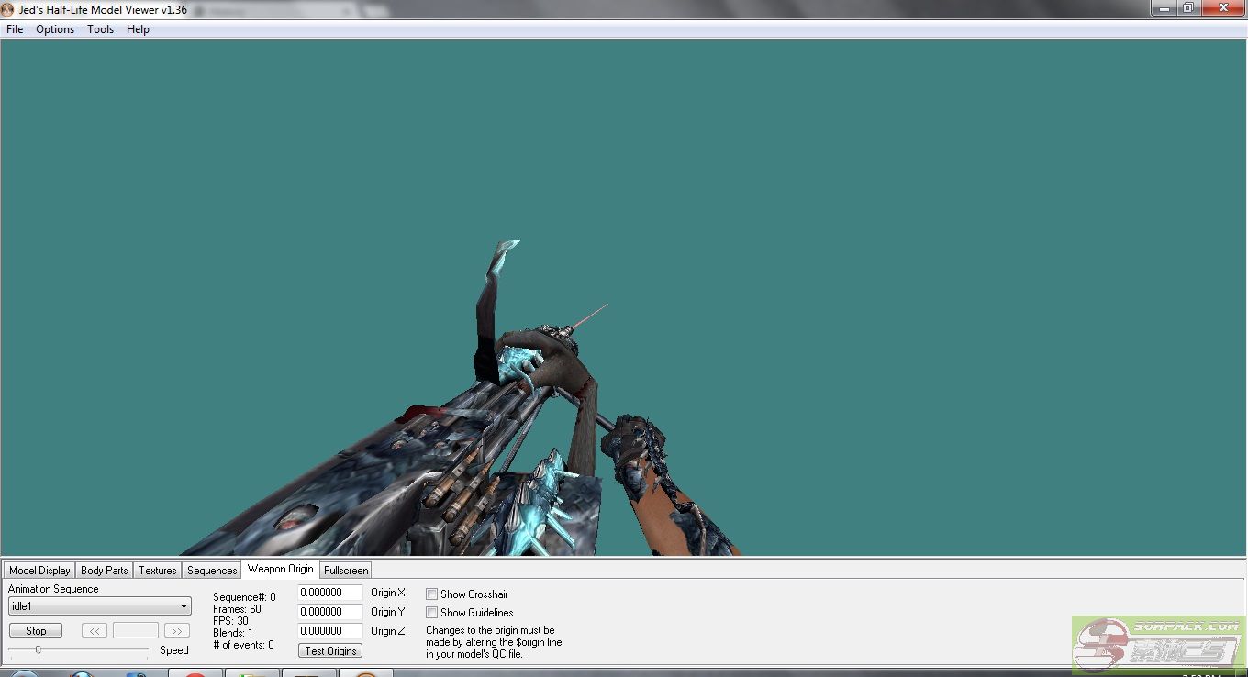Click the Model Viewer title bar icon
Viewport: 1248px width, 677px height.
click(x=8, y=10)
